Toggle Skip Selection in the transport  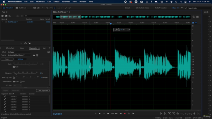tap(133, 113)
